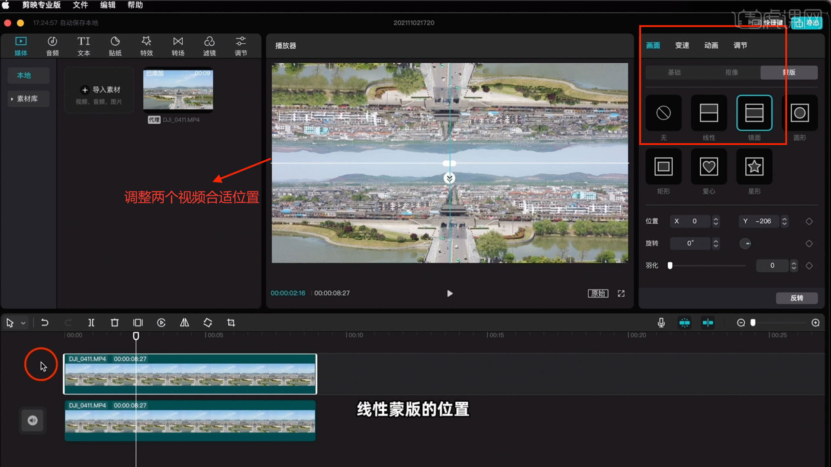
Task: Click the delete trash icon in timeline toolbar
Action: [x=114, y=323]
